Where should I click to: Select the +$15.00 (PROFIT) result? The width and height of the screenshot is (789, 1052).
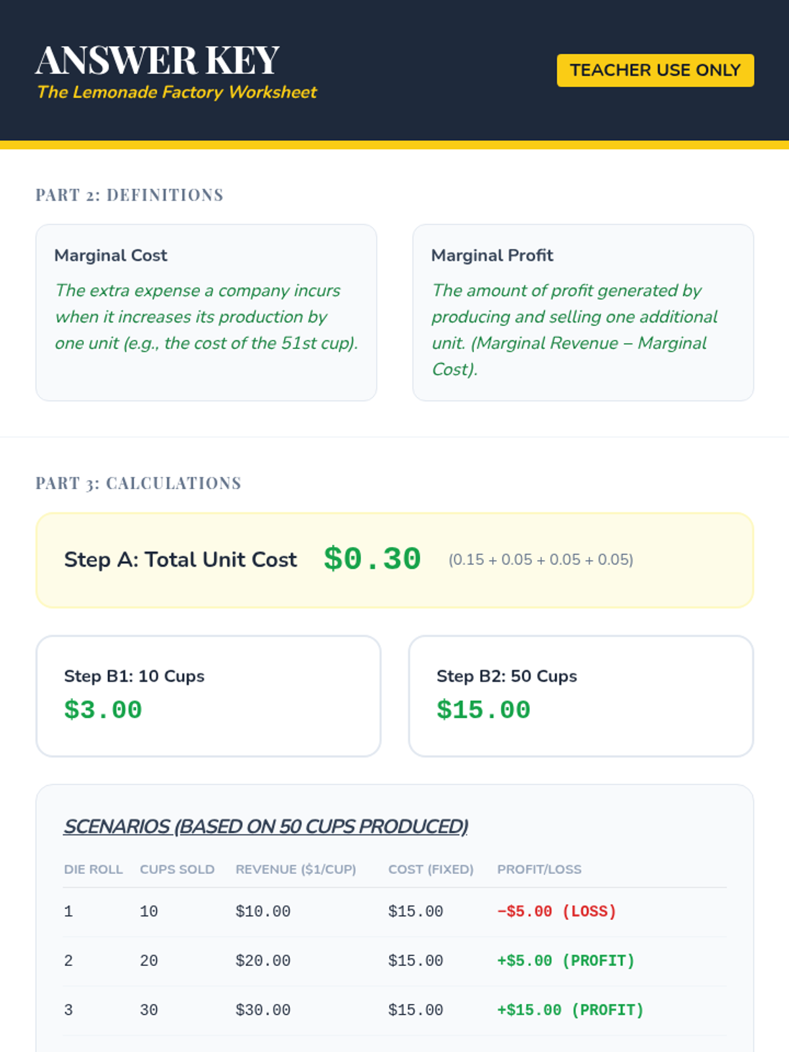click(571, 1010)
